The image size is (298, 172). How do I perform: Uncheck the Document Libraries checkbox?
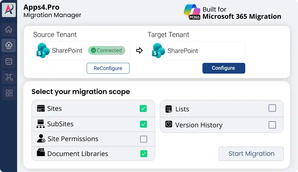144,154
